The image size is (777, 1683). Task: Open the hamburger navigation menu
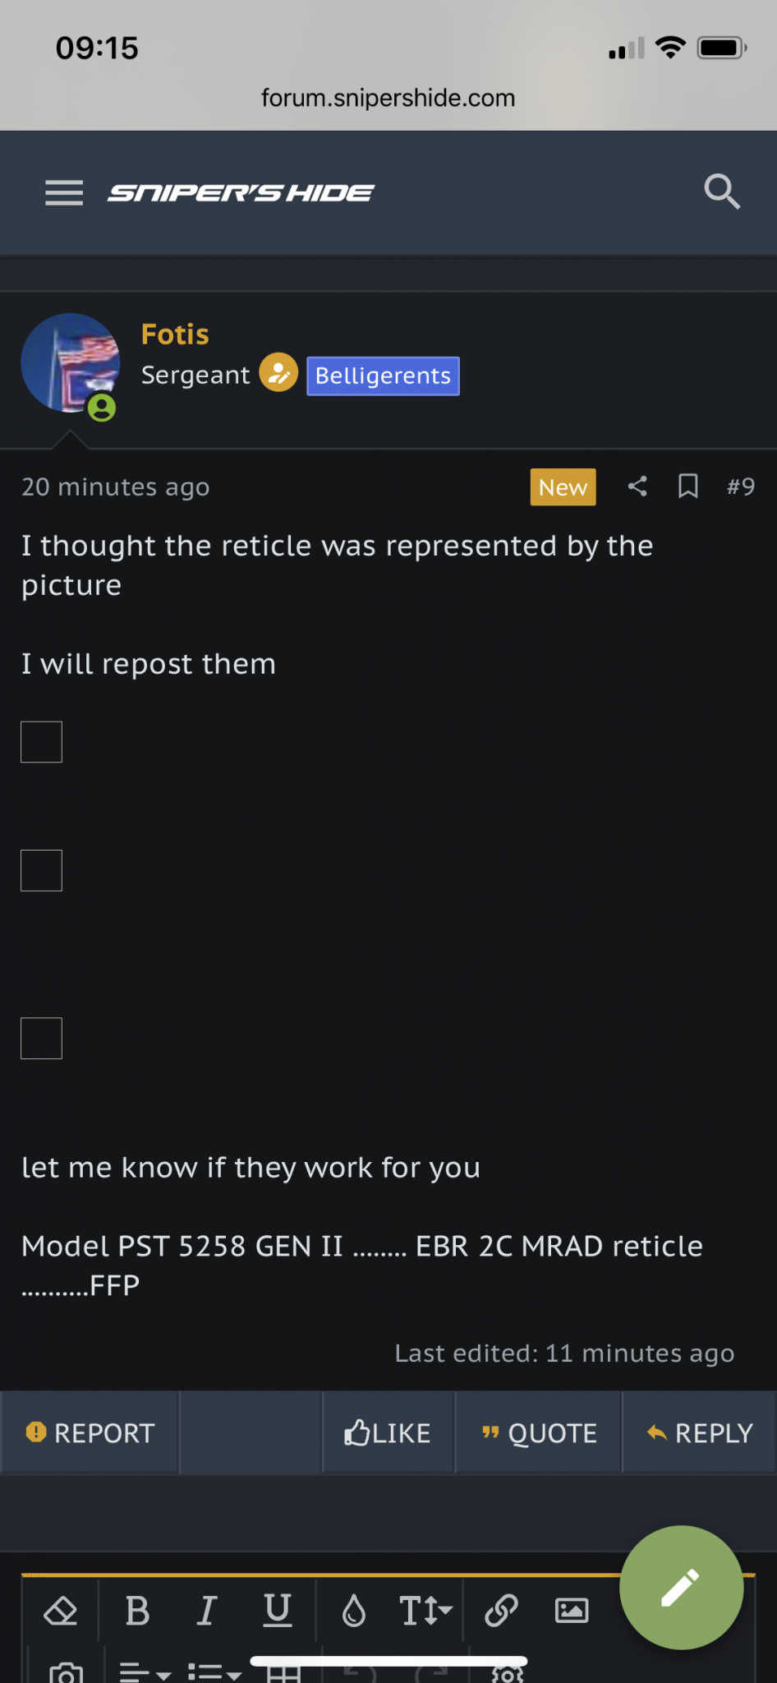click(x=64, y=192)
